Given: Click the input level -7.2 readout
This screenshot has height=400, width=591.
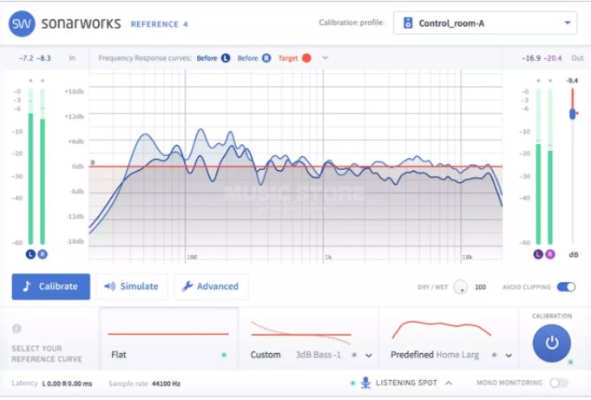Looking at the screenshot, I should click(26, 58).
